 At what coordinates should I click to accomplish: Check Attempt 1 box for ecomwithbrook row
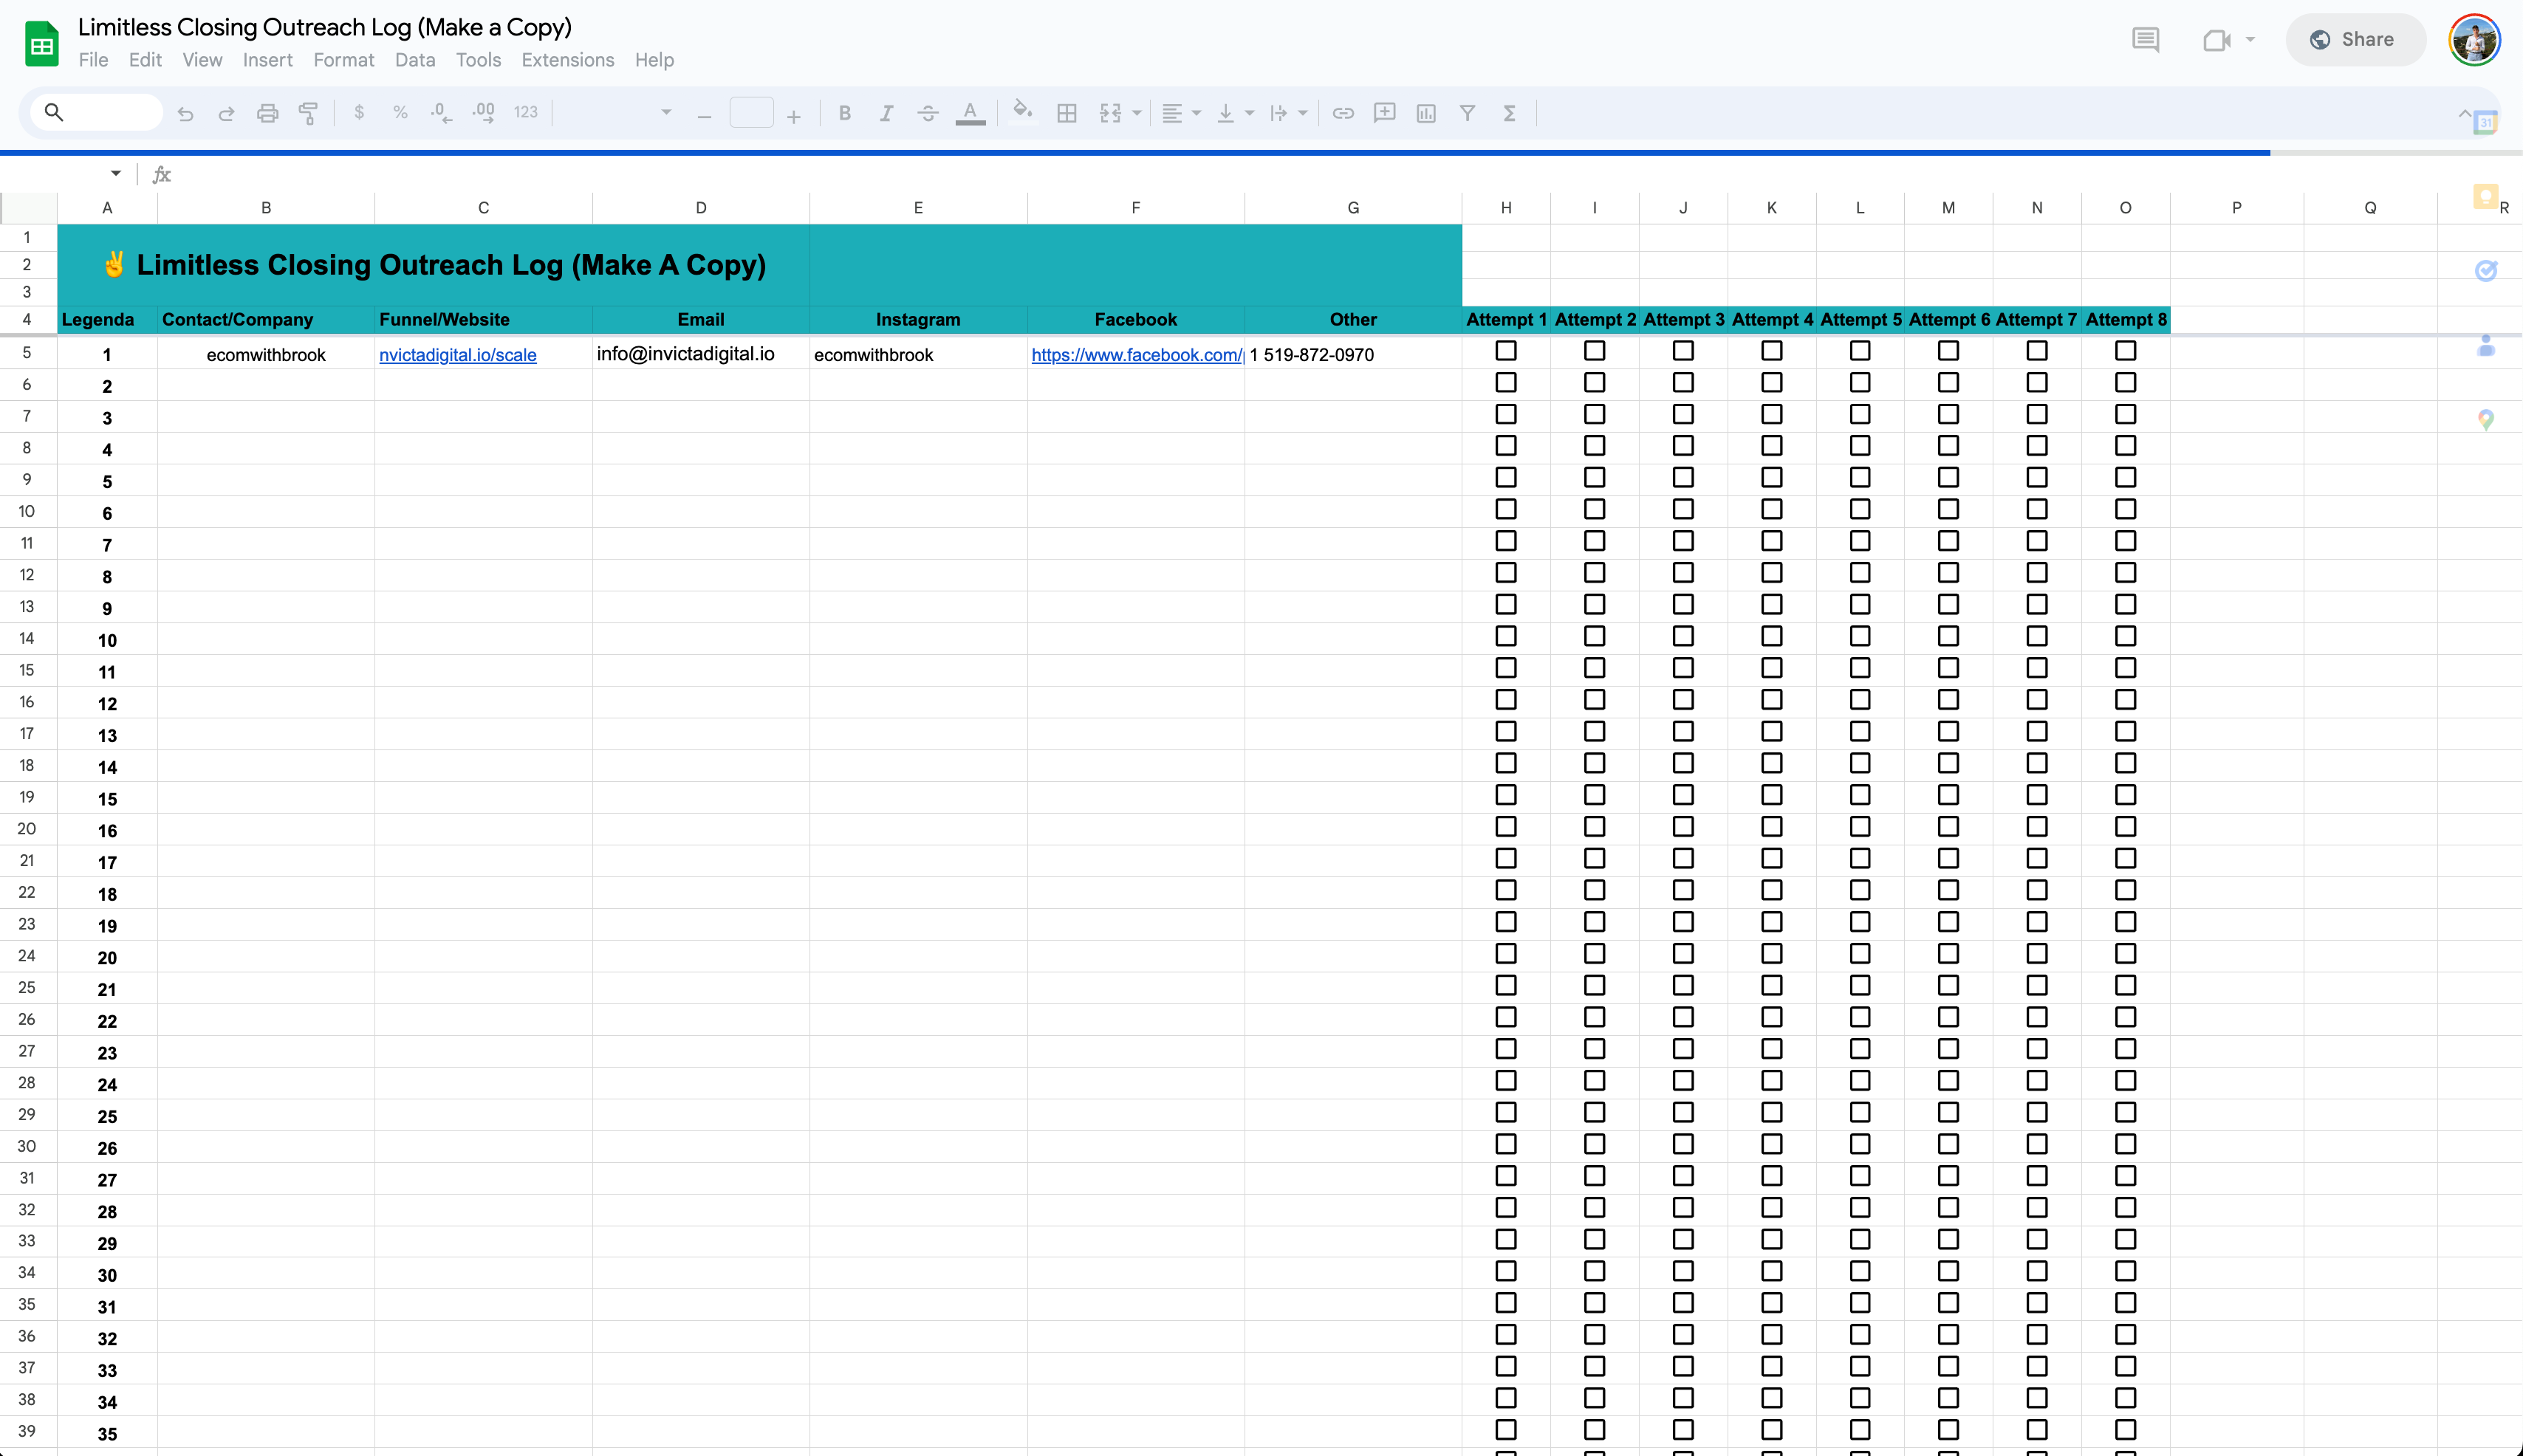pyautogui.click(x=1506, y=351)
